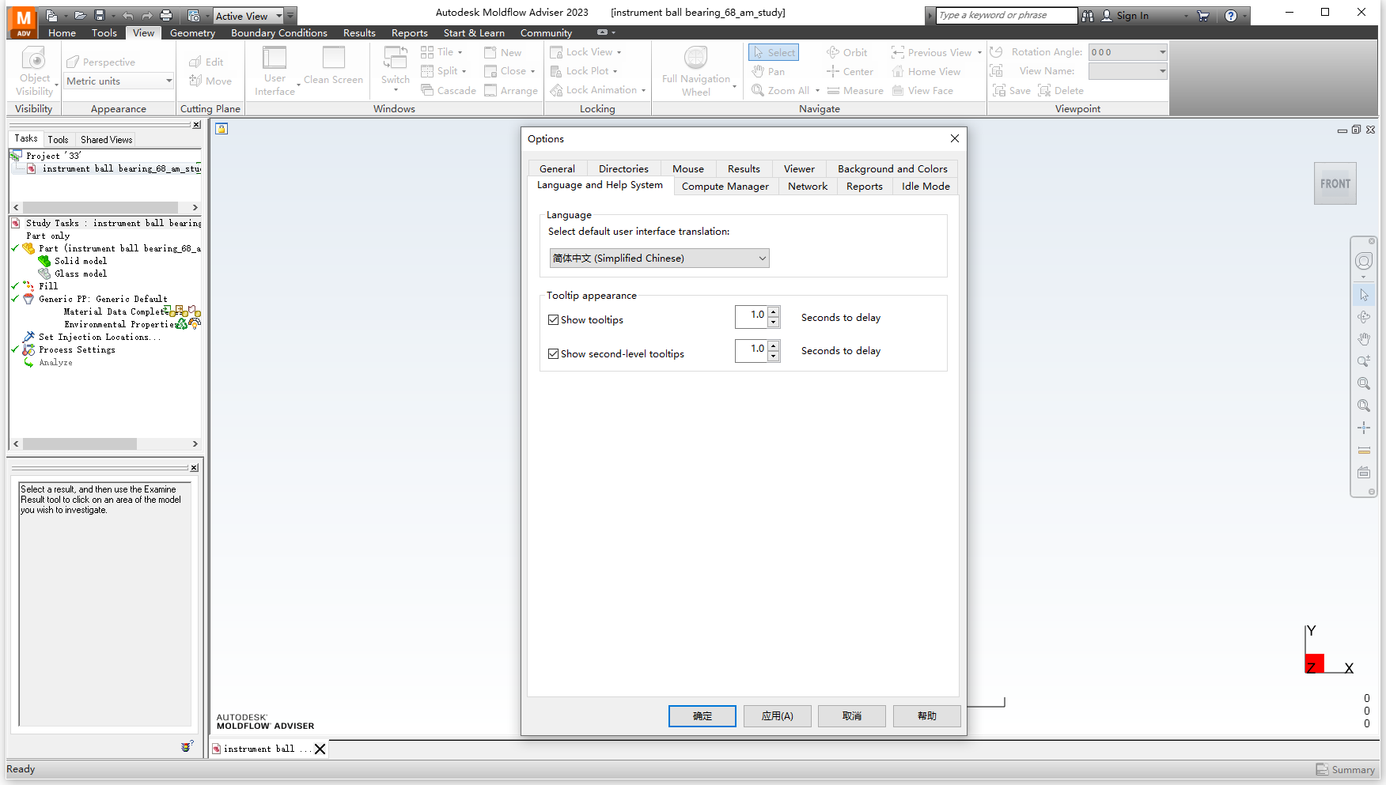Viewport: 1386px width, 785px height.
Task: Expand the Tile dropdown arrow
Action: pyautogui.click(x=460, y=52)
